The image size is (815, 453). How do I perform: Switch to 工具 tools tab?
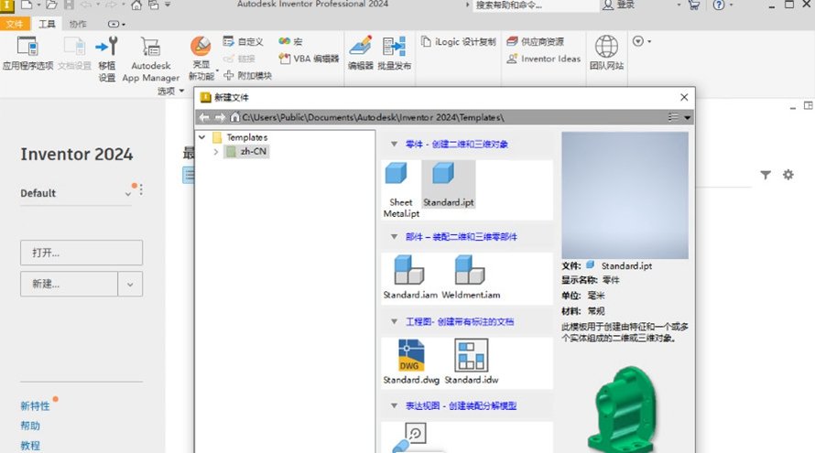tap(47, 24)
